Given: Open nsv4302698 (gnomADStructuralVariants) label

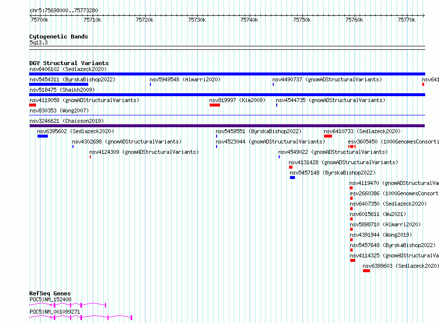Looking at the screenshot, I should [127, 142].
